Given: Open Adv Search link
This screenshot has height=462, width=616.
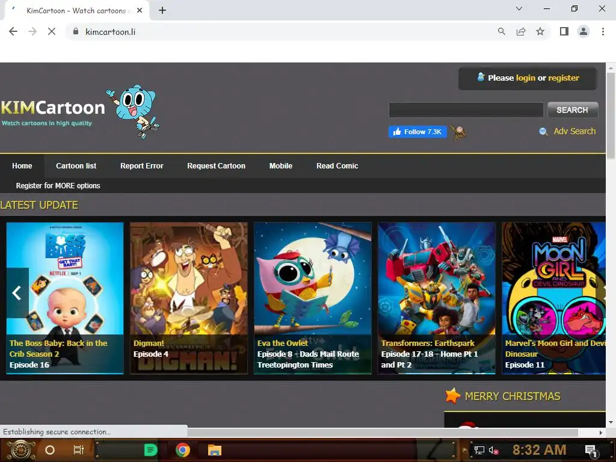Looking at the screenshot, I should coord(574,131).
